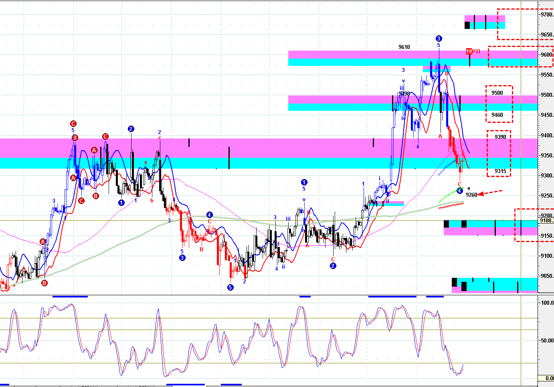Select the 9260 target price label

click(472, 195)
